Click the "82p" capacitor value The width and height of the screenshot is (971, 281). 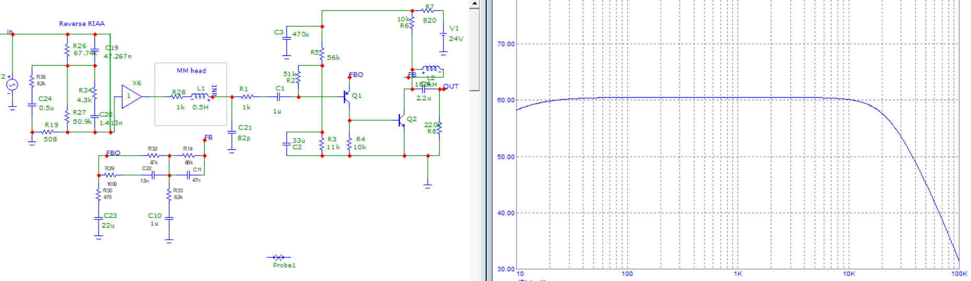(244, 138)
